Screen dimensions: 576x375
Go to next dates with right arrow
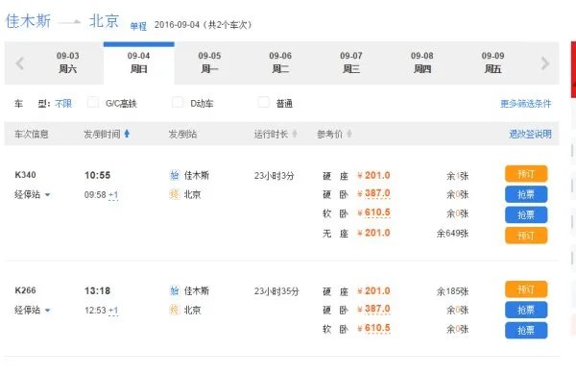545,63
